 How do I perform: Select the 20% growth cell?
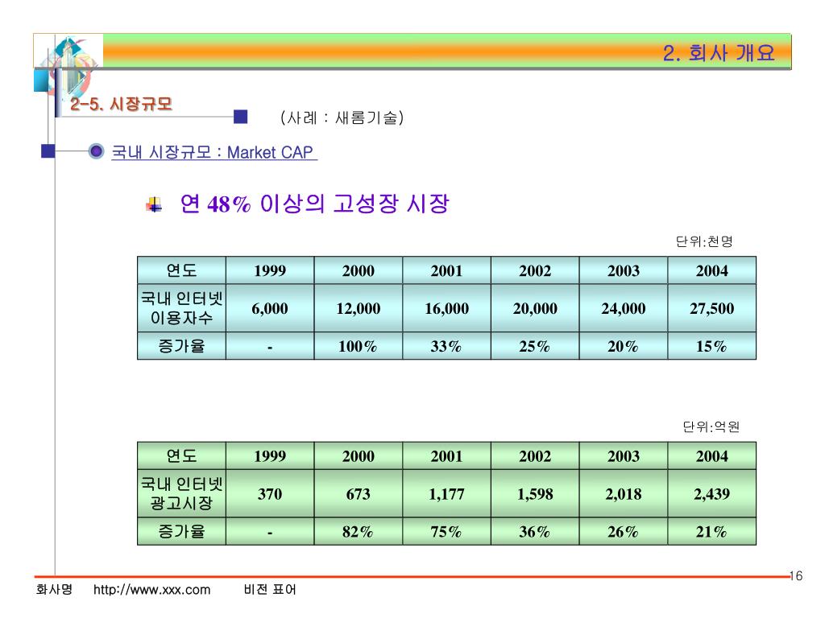pos(624,346)
